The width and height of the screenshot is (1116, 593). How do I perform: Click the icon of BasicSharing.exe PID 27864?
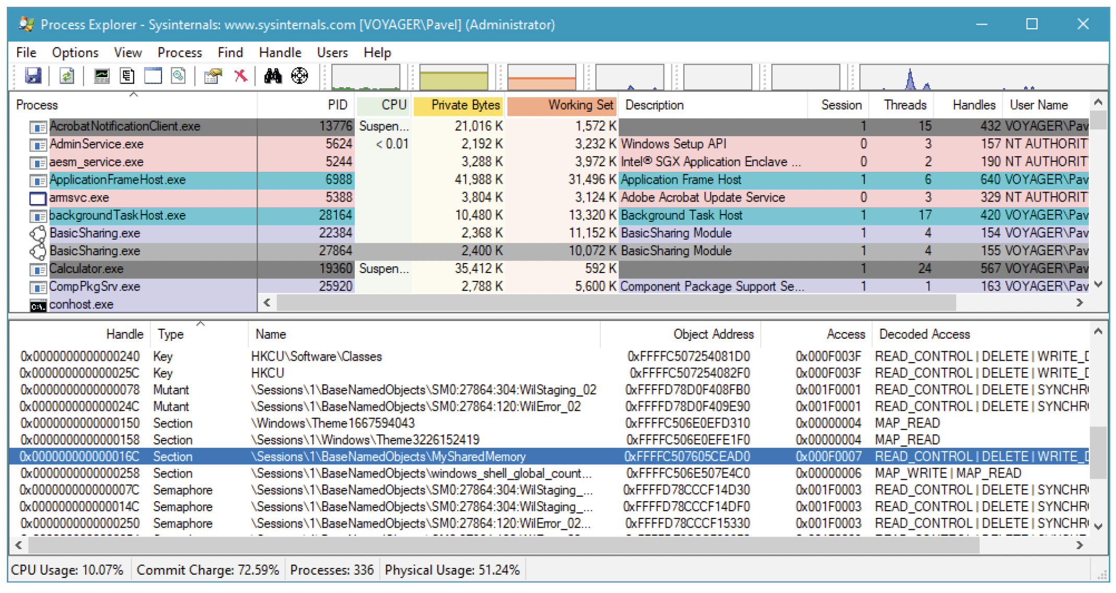tap(38, 251)
